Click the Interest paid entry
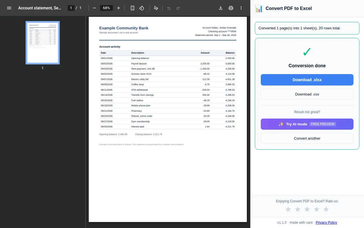This screenshot has height=228, width=364. coord(138,127)
